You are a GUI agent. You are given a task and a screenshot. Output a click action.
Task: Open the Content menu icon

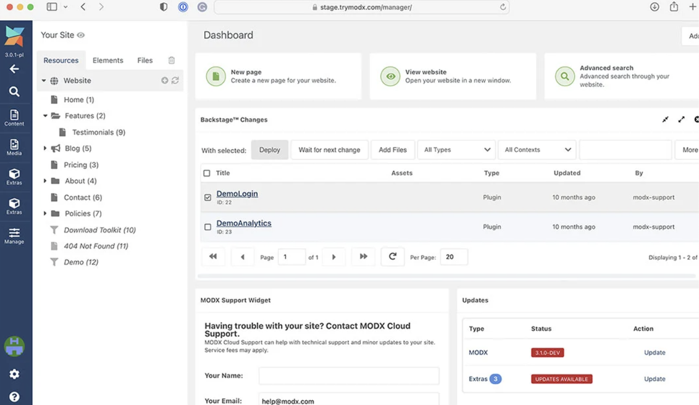coord(14,117)
